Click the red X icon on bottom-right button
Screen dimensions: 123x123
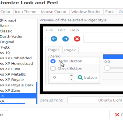117,115
